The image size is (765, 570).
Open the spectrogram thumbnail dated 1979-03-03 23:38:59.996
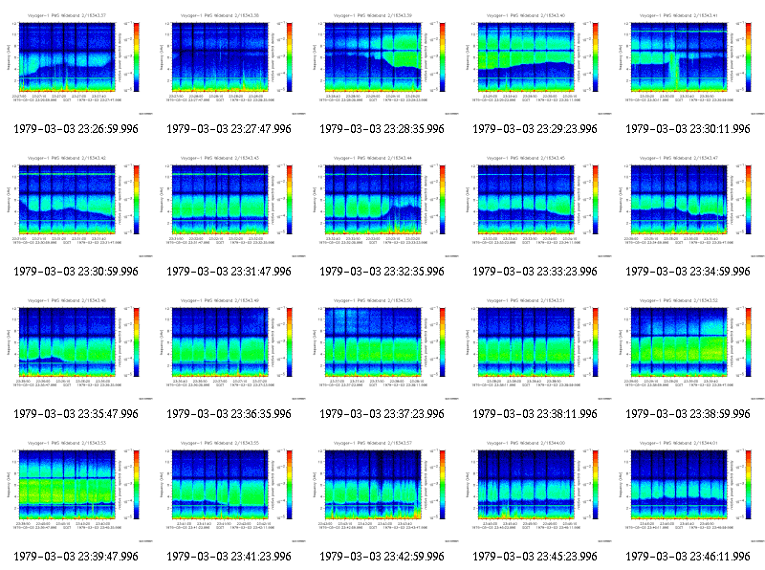coord(688,348)
